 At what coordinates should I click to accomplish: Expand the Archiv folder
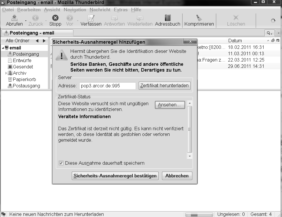pyautogui.click(x=6, y=73)
